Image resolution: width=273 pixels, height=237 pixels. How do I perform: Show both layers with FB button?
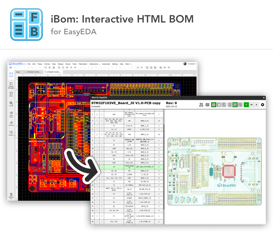[x=251, y=105]
